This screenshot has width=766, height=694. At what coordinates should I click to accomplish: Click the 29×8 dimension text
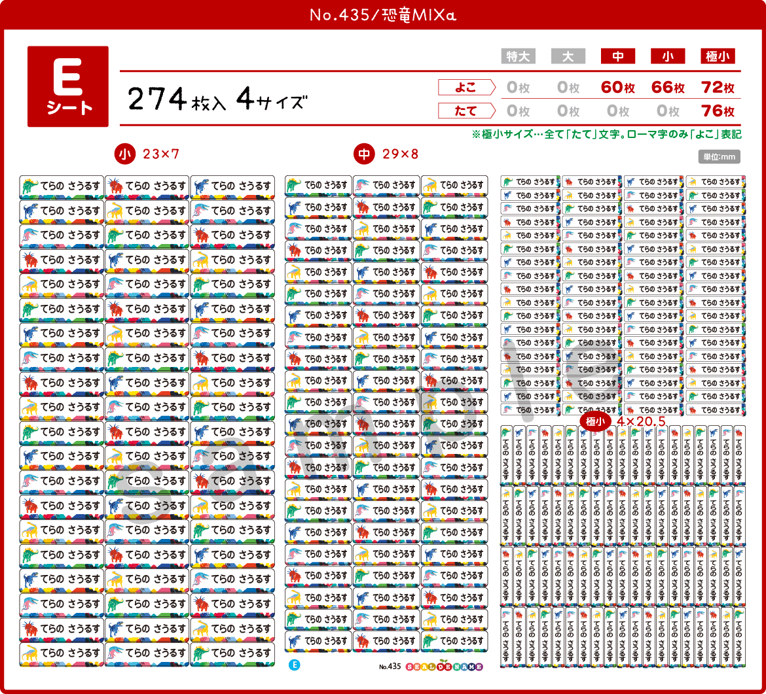pyautogui.click(x=400, y=154)
